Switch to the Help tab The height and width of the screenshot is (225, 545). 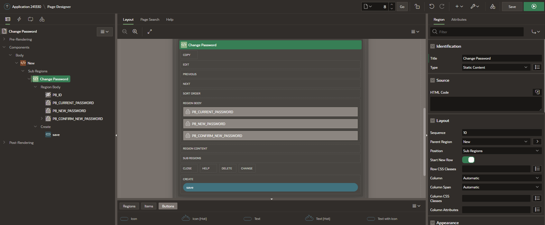point(170,19)
